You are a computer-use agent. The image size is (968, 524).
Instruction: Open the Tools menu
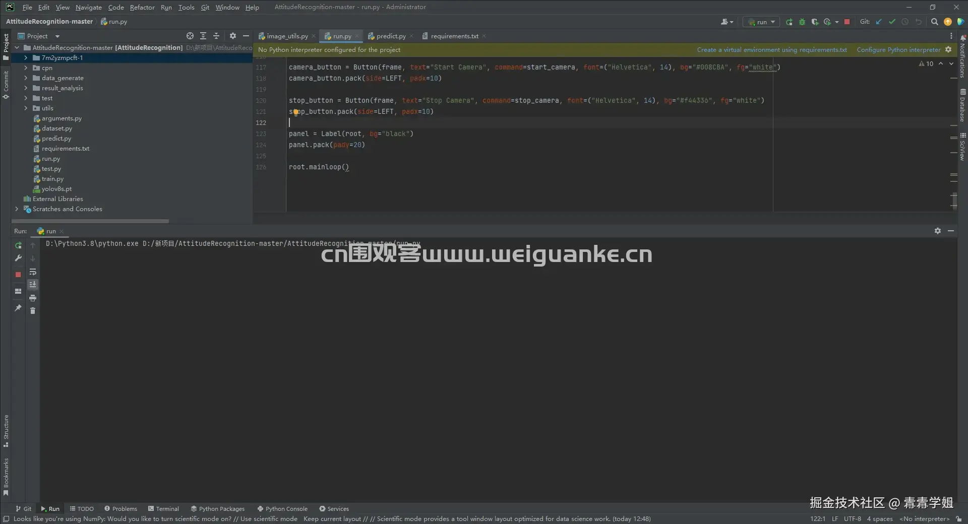(186, 7)
